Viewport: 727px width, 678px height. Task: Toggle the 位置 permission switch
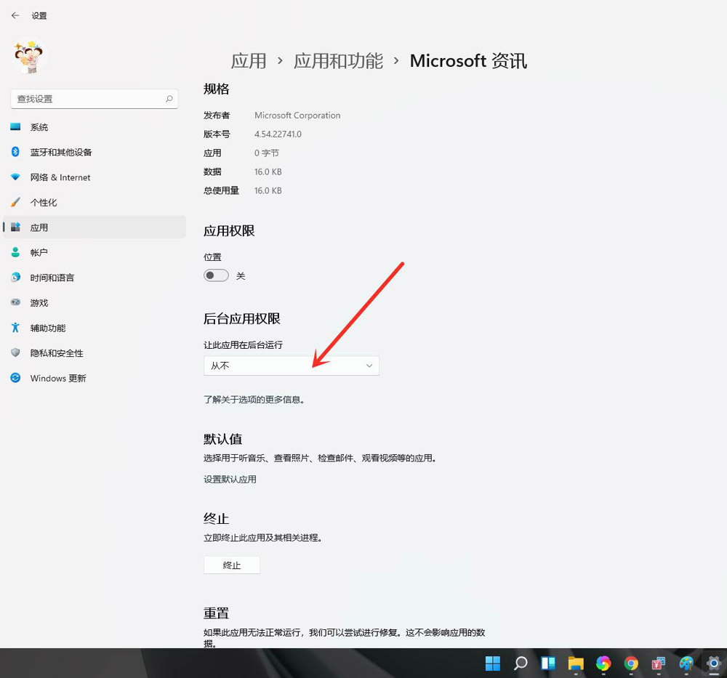click(x=216, y=275)
